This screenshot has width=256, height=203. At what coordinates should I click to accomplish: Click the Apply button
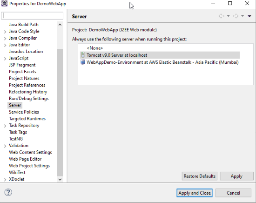pyautogui.click(x=236, y=176)
